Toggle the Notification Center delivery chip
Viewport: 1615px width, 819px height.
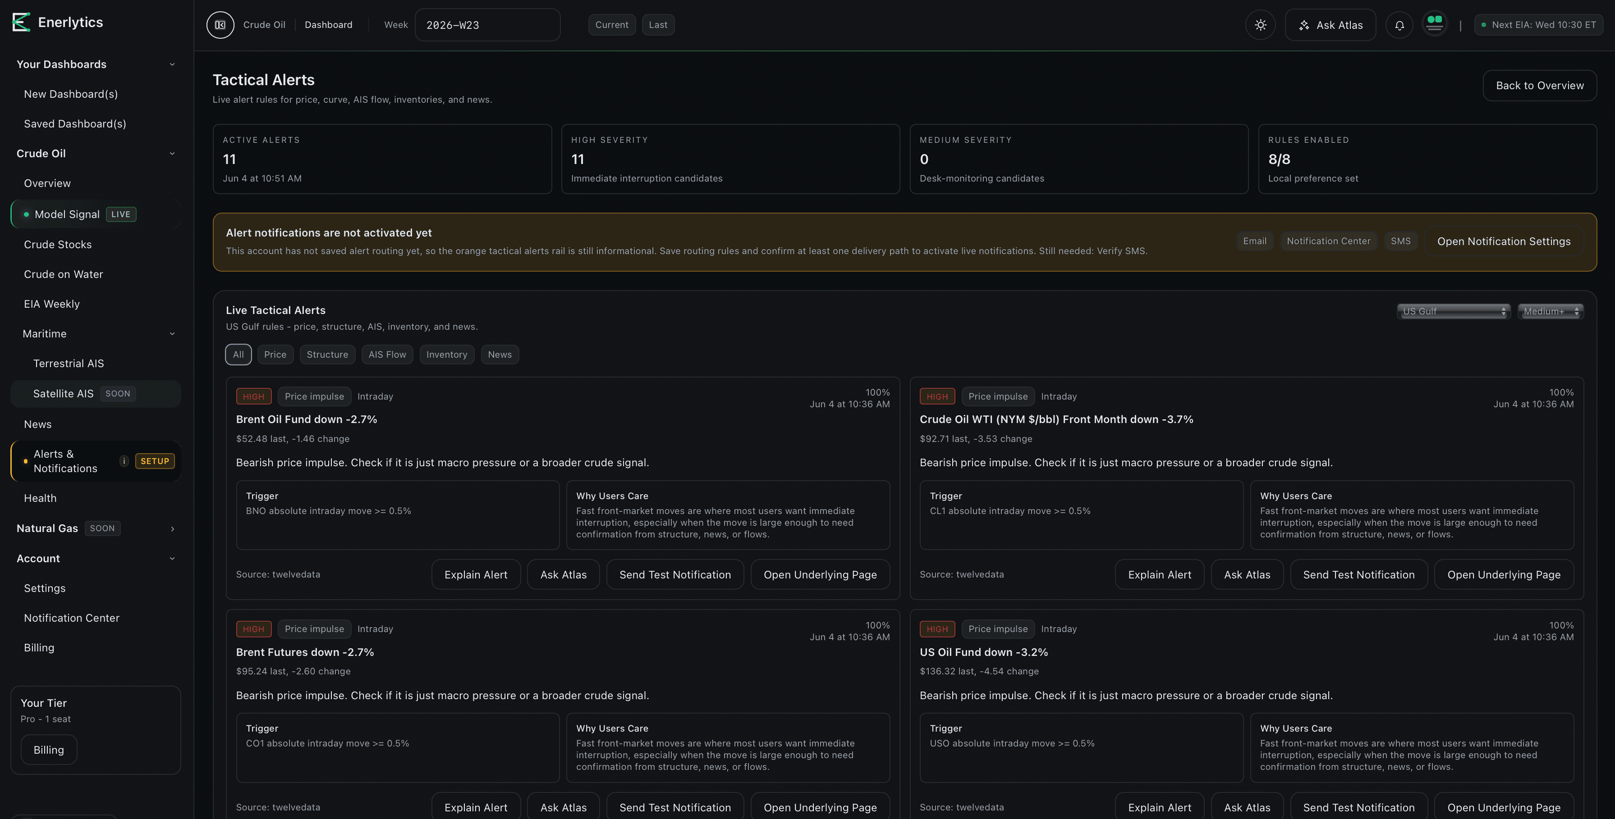[x=1329, y=241]
